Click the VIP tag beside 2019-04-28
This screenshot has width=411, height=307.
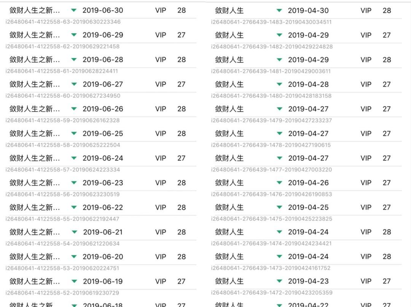click(x=366, y=84)
